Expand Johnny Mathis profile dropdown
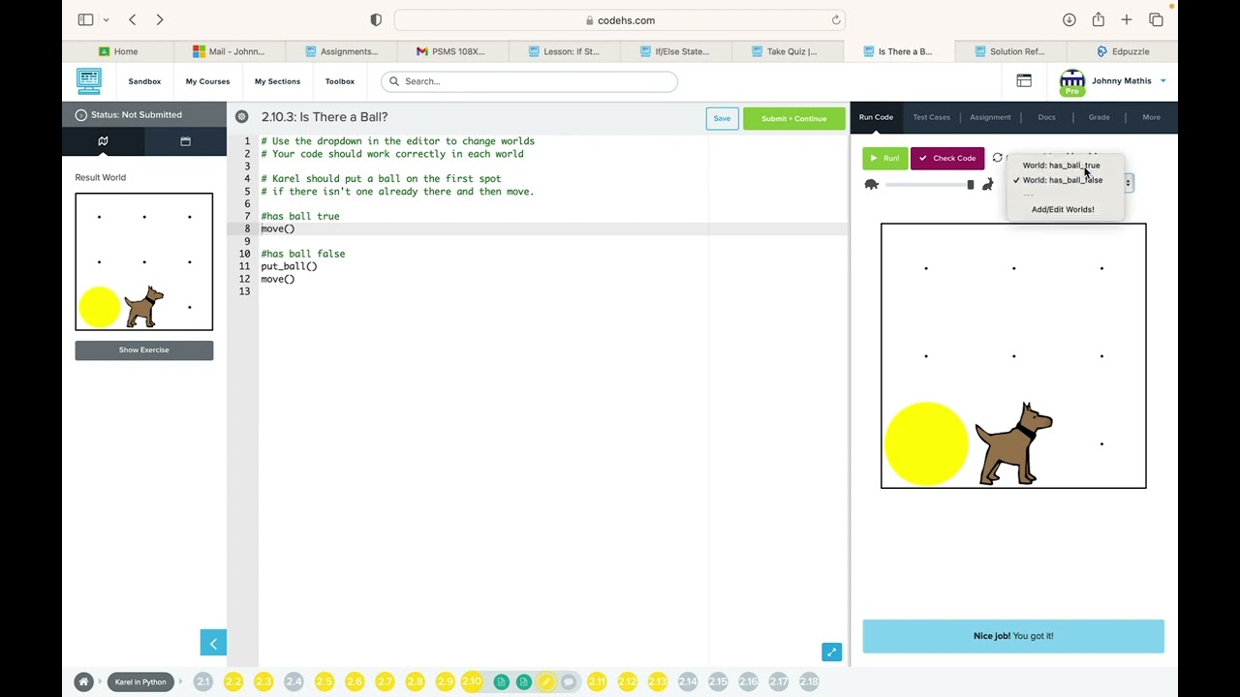 point(1162,81)
